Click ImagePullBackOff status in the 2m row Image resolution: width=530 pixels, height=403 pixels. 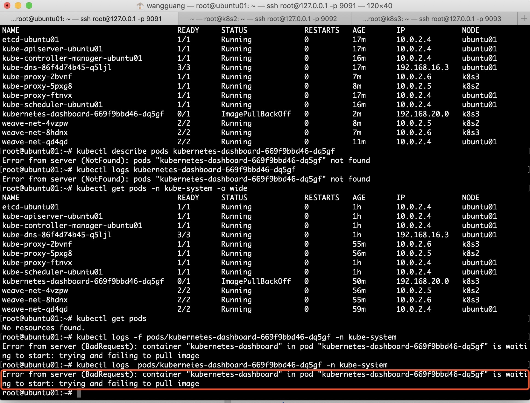256,114
